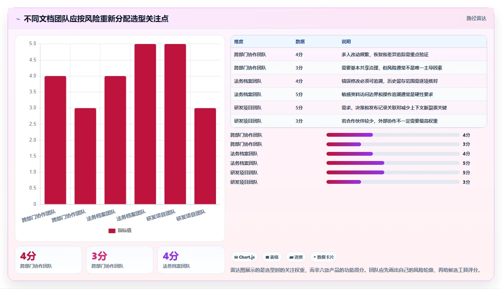Select the cell 需求、决策和发布记录关联对减少上下文断裂很关键
Viewport: 502px width, 289px height.
pyautogui.click(x=394, y=108)
